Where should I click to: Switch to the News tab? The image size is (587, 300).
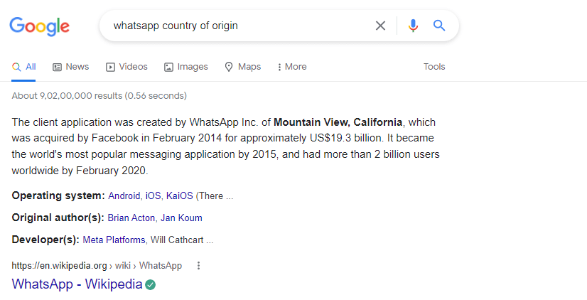pyautogui.click(x=71, y=67)
